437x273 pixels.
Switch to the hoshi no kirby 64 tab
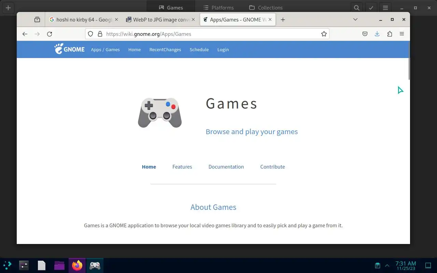(84, 20)
